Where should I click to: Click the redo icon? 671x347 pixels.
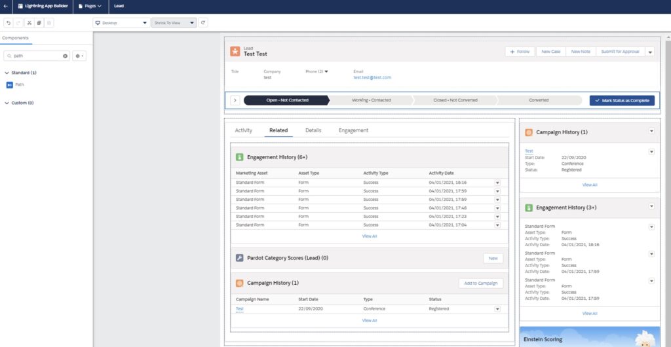coord(18,23)
